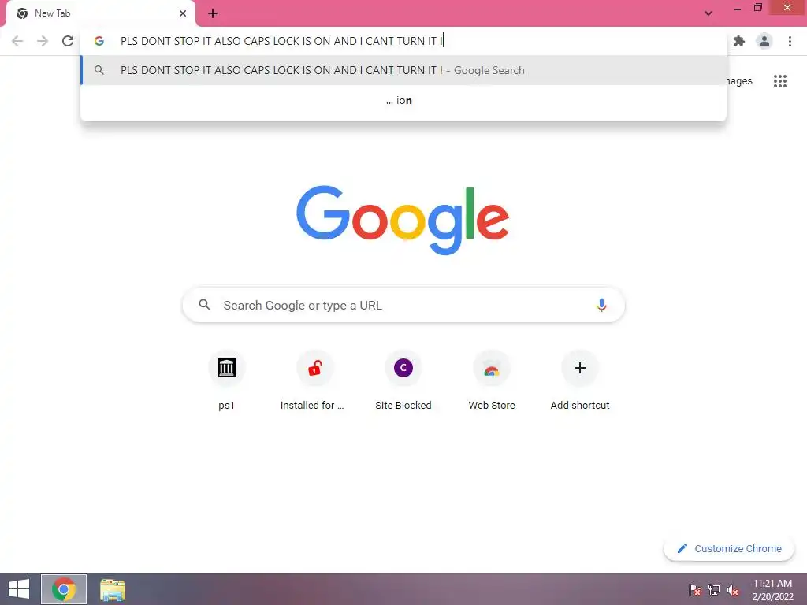Select the Google Search suggestion row
The height and width of the screenshot is (605, 807).
click(403, 70)
